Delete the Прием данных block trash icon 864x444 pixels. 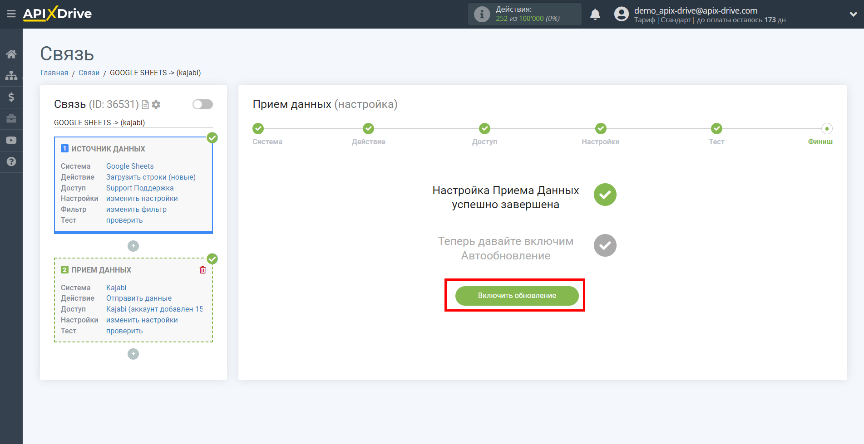coord(202,270)
